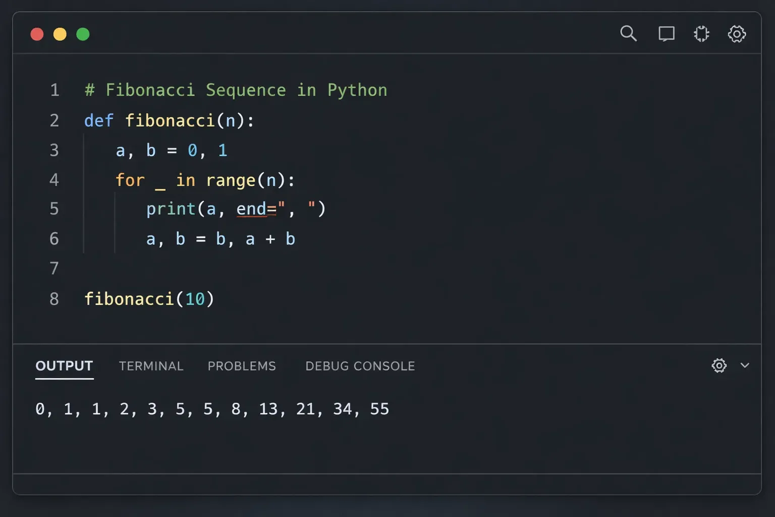Click the red close window button
The height and width of the screenshot is (517, 775).
click(37, 34)
